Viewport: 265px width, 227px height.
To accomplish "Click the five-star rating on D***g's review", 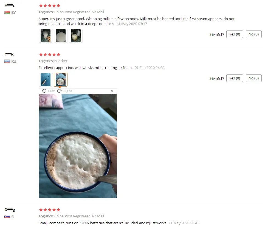I will (x=50, y=210).
